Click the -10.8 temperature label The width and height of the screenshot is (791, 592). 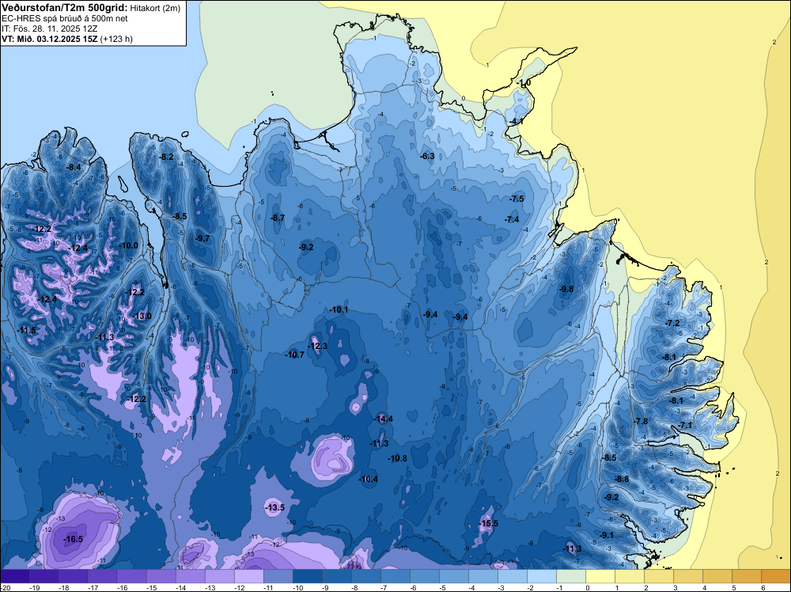click(x=398, y=459)
